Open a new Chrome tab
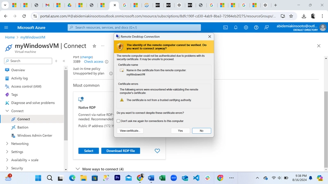Viewport: 328px width, 184px height. click(x=276, y=5)
